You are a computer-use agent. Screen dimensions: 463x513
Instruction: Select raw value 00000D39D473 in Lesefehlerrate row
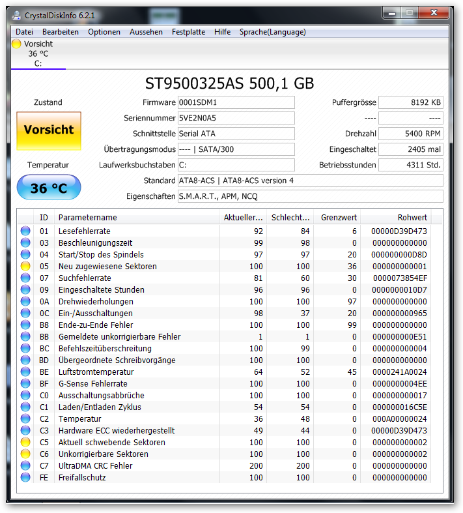click(x=399, y=231)
